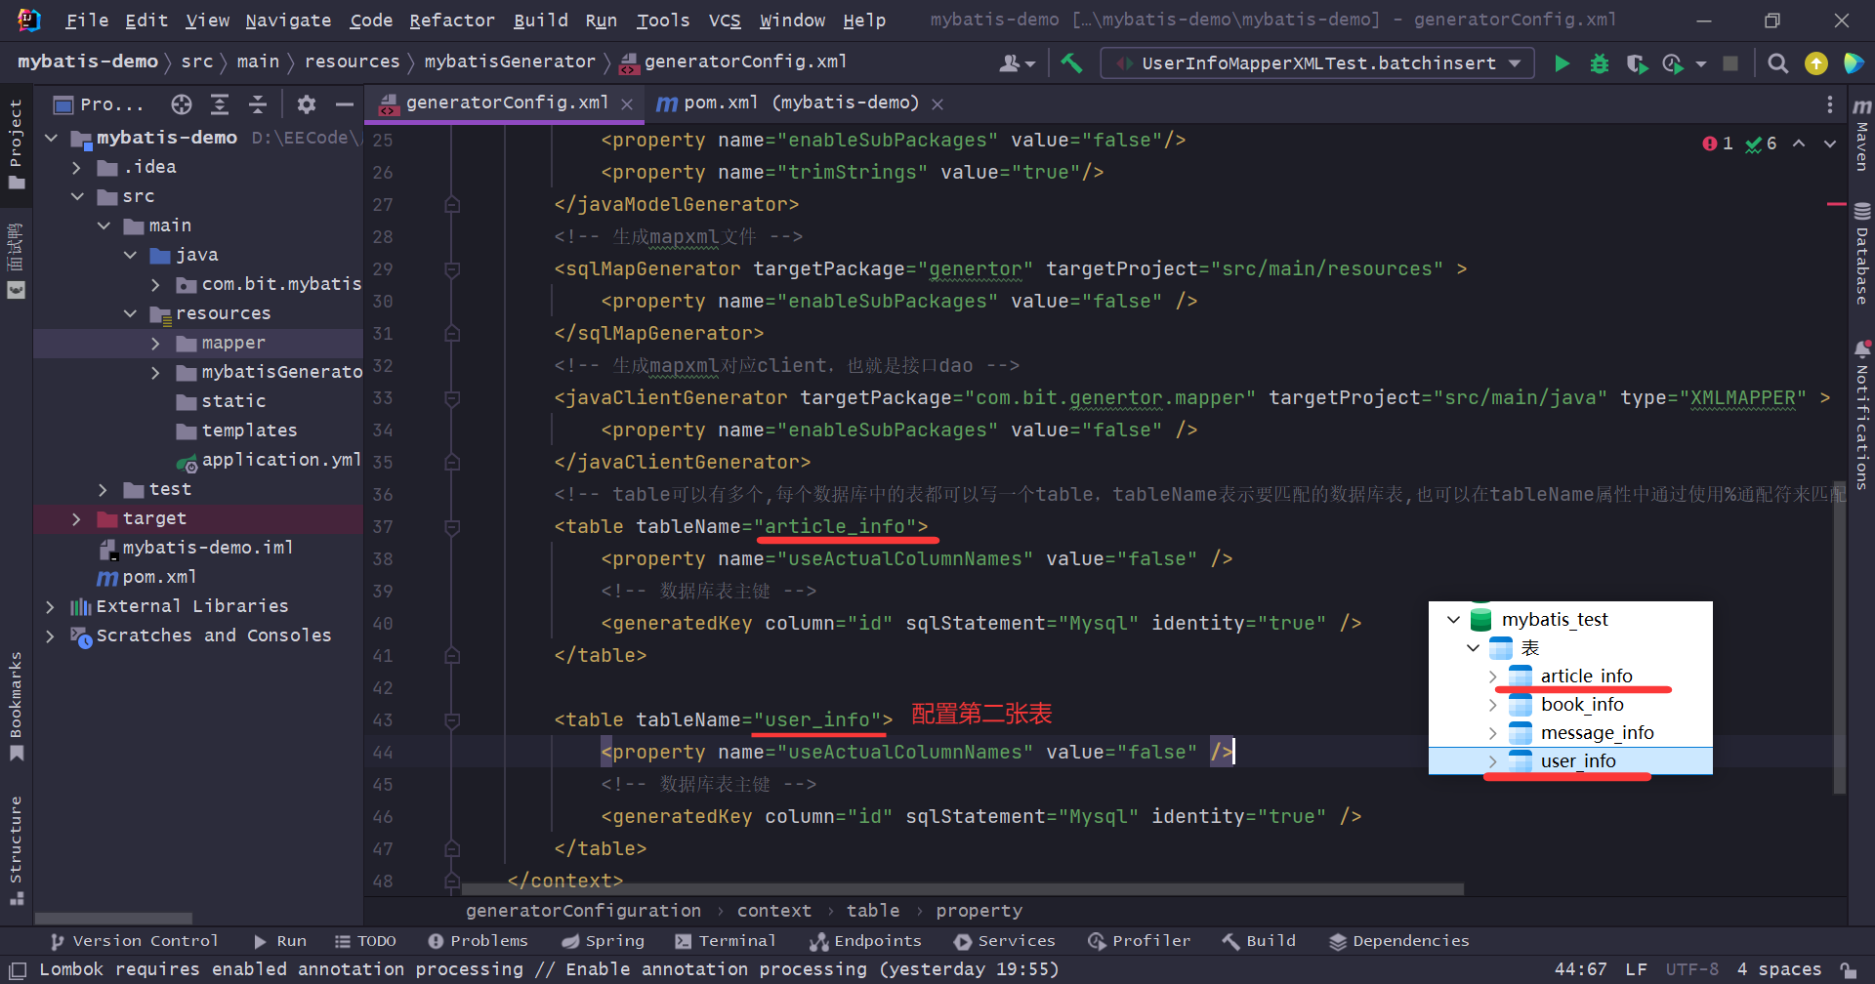Click mybatisGenerator breadcrumb in navigation bar
The height and width of the screenshot is (984, 1875).
(509, 61)
